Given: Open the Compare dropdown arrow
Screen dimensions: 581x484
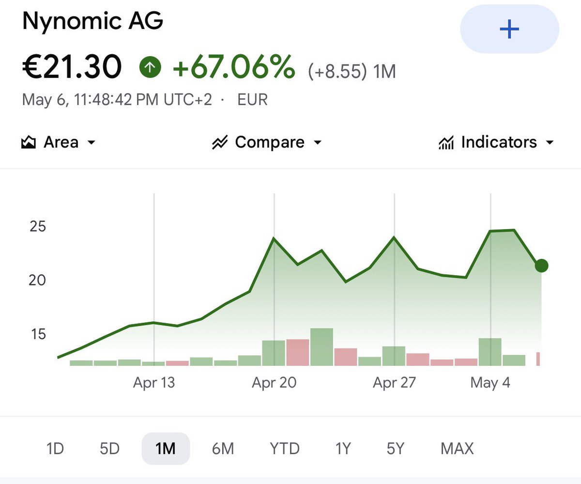Looking at the screenshot, I should click(318, 143).
